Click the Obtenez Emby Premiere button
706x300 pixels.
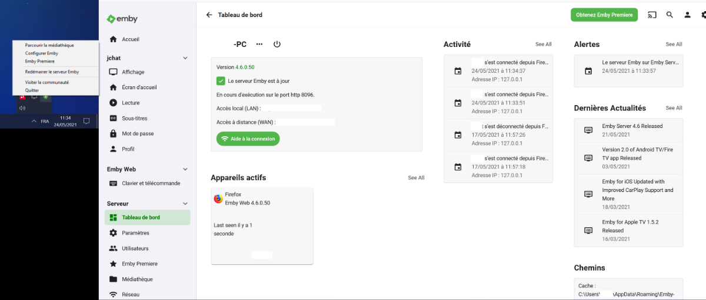[604, 15]
